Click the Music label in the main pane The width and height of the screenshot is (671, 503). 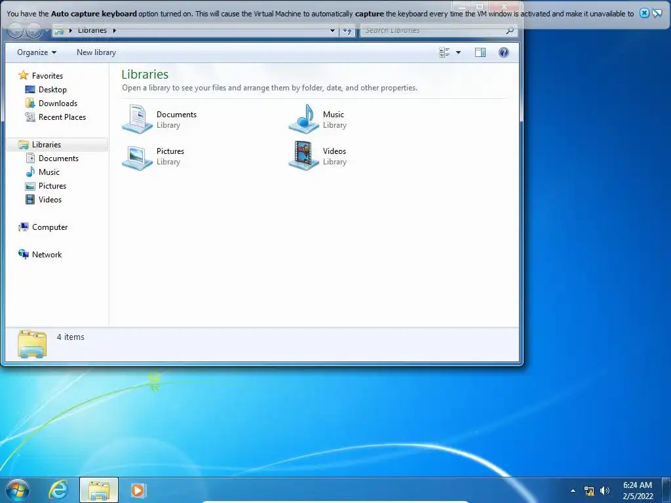334,114
